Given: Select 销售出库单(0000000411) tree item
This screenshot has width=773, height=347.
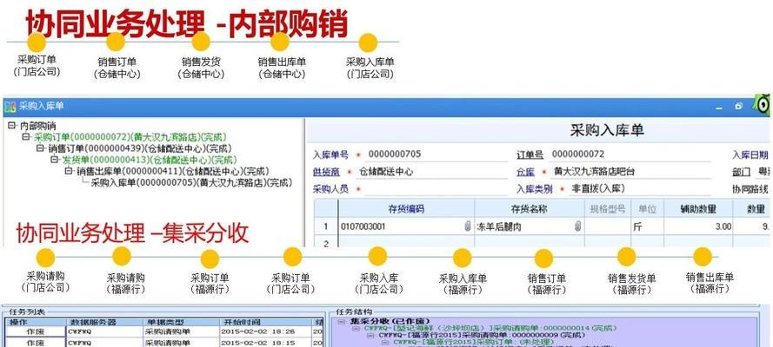Looking at the screenshot, I should 172,171.
